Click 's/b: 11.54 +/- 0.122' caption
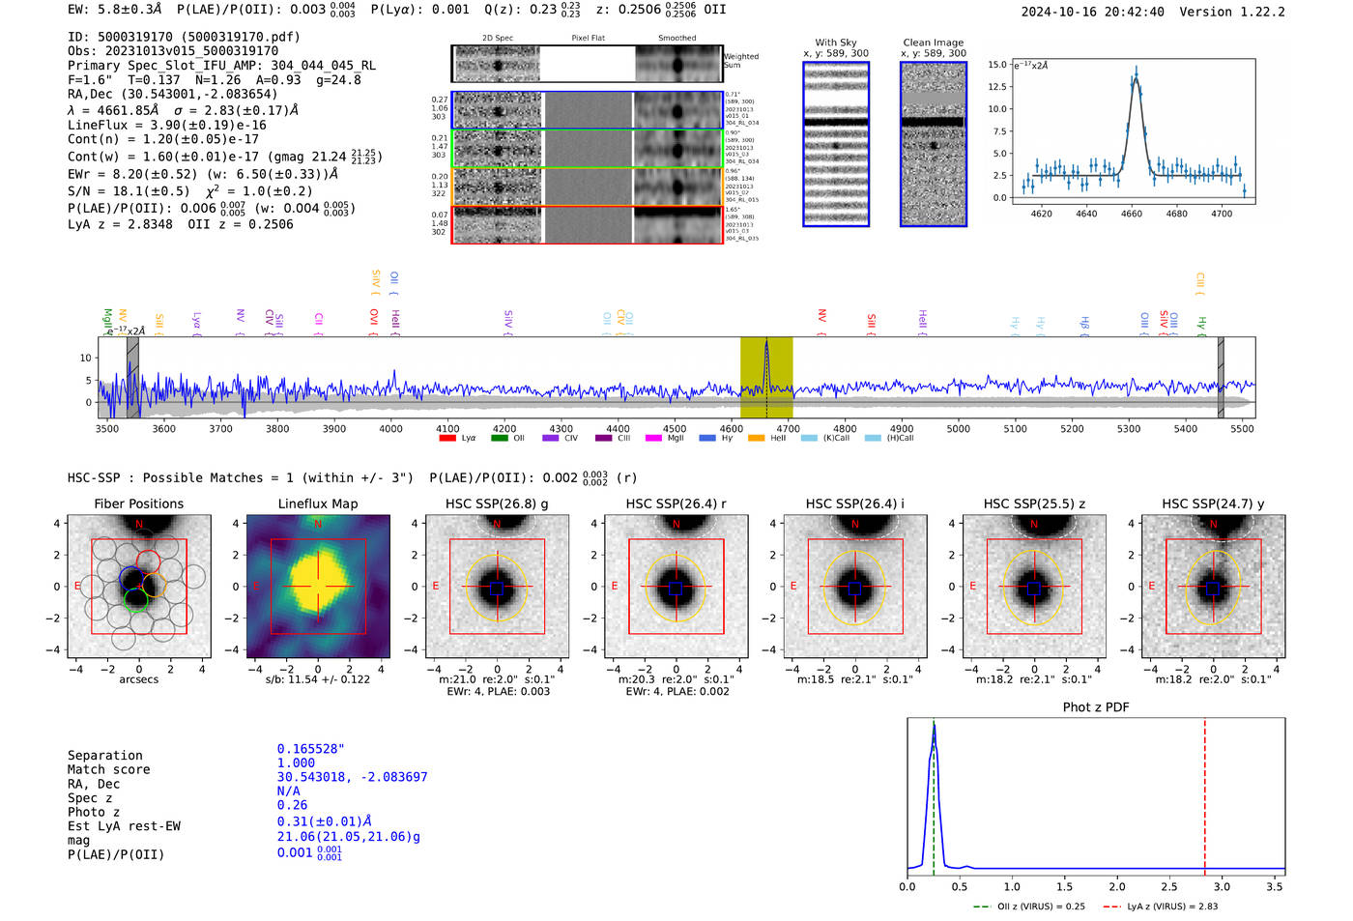This screenshot has width=1353, height=921. click(x=318, y=679)
